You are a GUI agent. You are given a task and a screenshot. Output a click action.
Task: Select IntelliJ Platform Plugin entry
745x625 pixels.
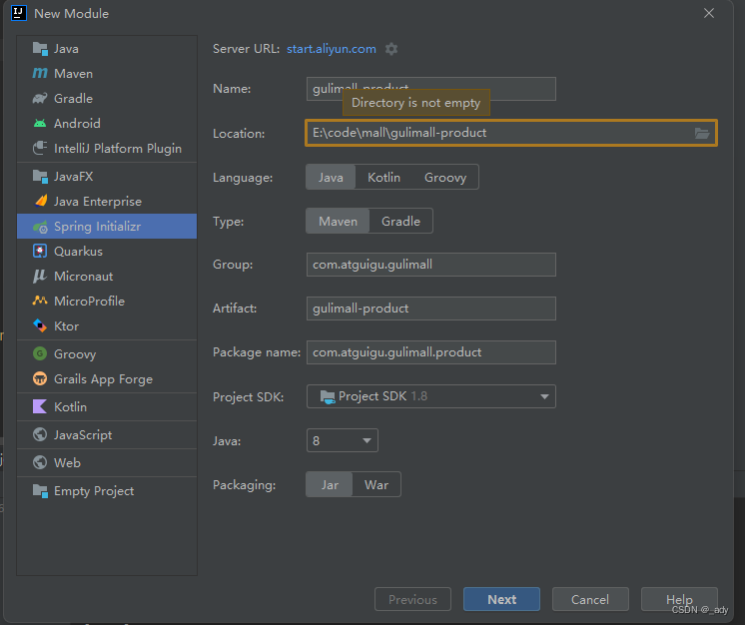click(107, 148)
